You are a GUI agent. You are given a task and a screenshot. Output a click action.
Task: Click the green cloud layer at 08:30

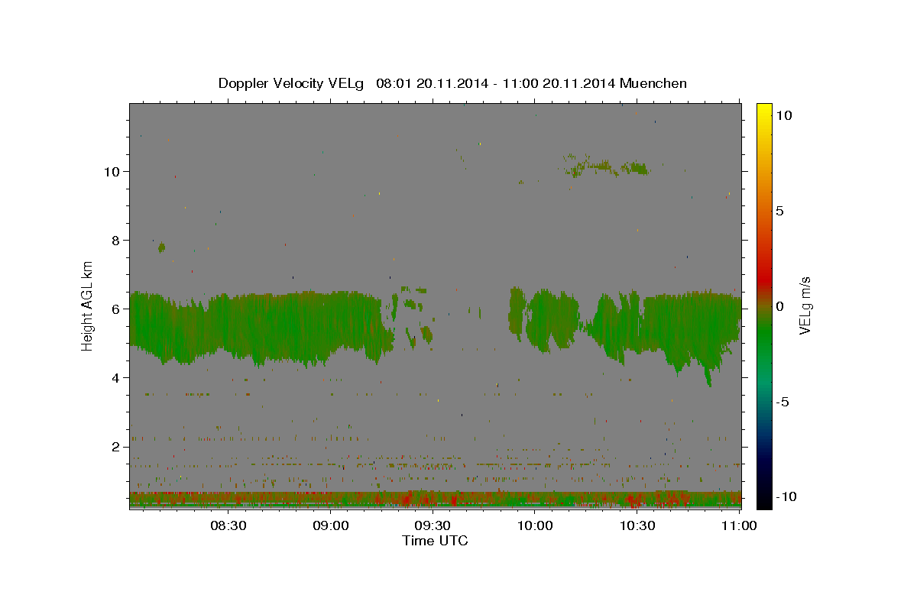tap(229, 325)
